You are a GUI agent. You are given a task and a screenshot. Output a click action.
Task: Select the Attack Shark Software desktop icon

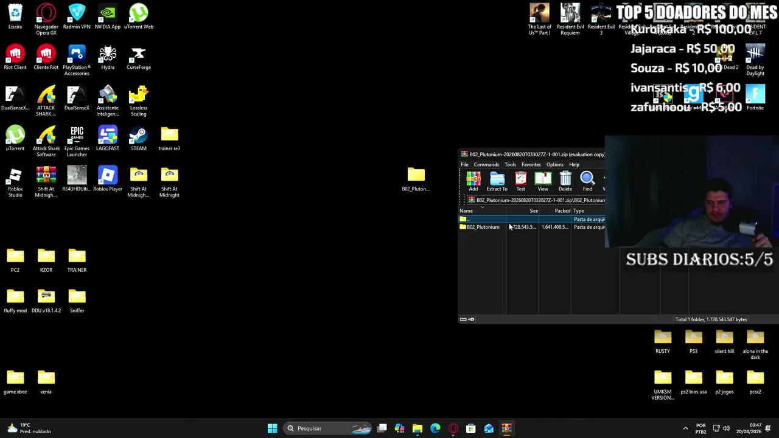[46, 141]
